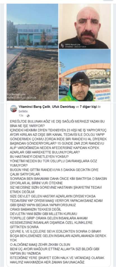Image resolution: width=116 pixels, height=267 pixels.
Task: Open the photo of man in black beanie
Action: pos(85,75)
